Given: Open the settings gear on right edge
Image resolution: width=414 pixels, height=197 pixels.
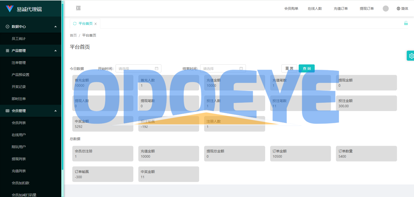Looking at the screenshot, I should tap(411, 56).
